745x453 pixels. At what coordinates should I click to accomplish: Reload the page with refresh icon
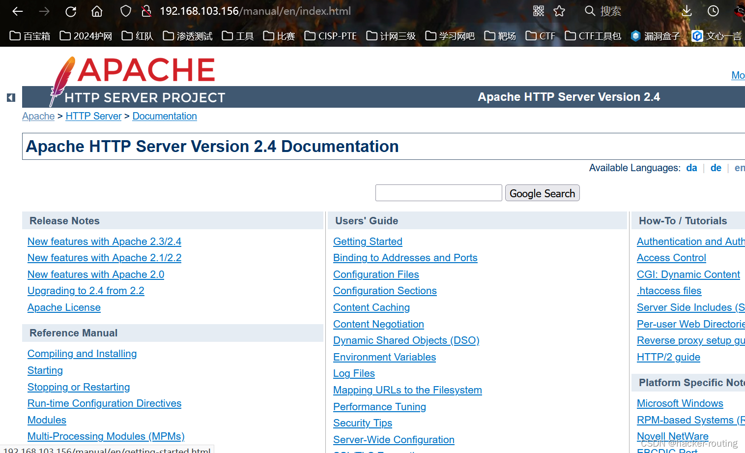[71, 11]
